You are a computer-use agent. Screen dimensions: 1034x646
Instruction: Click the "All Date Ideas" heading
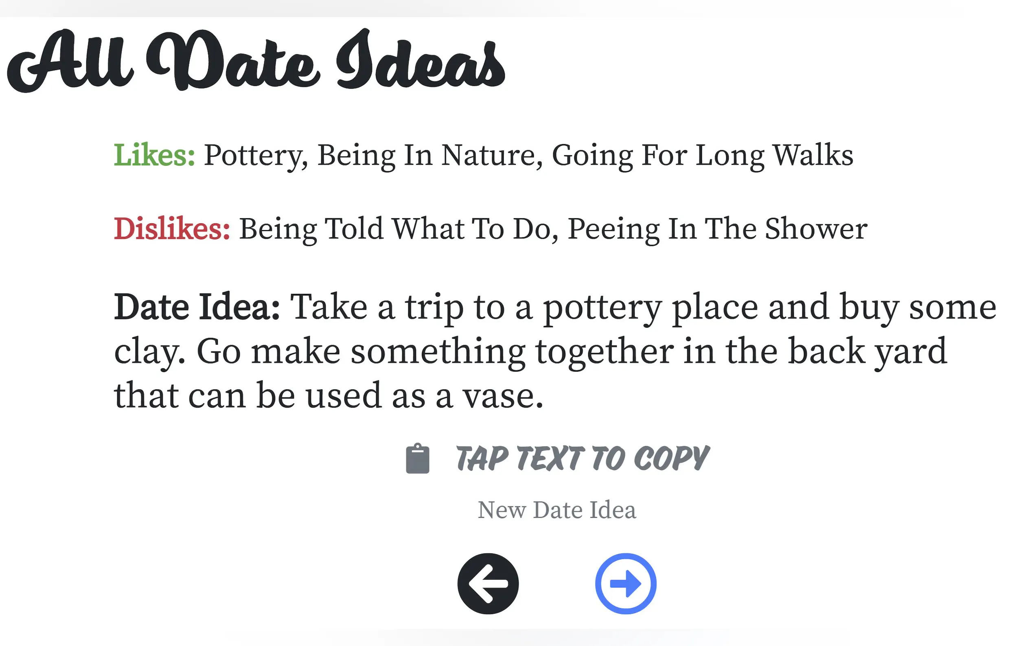coord(256,60)
